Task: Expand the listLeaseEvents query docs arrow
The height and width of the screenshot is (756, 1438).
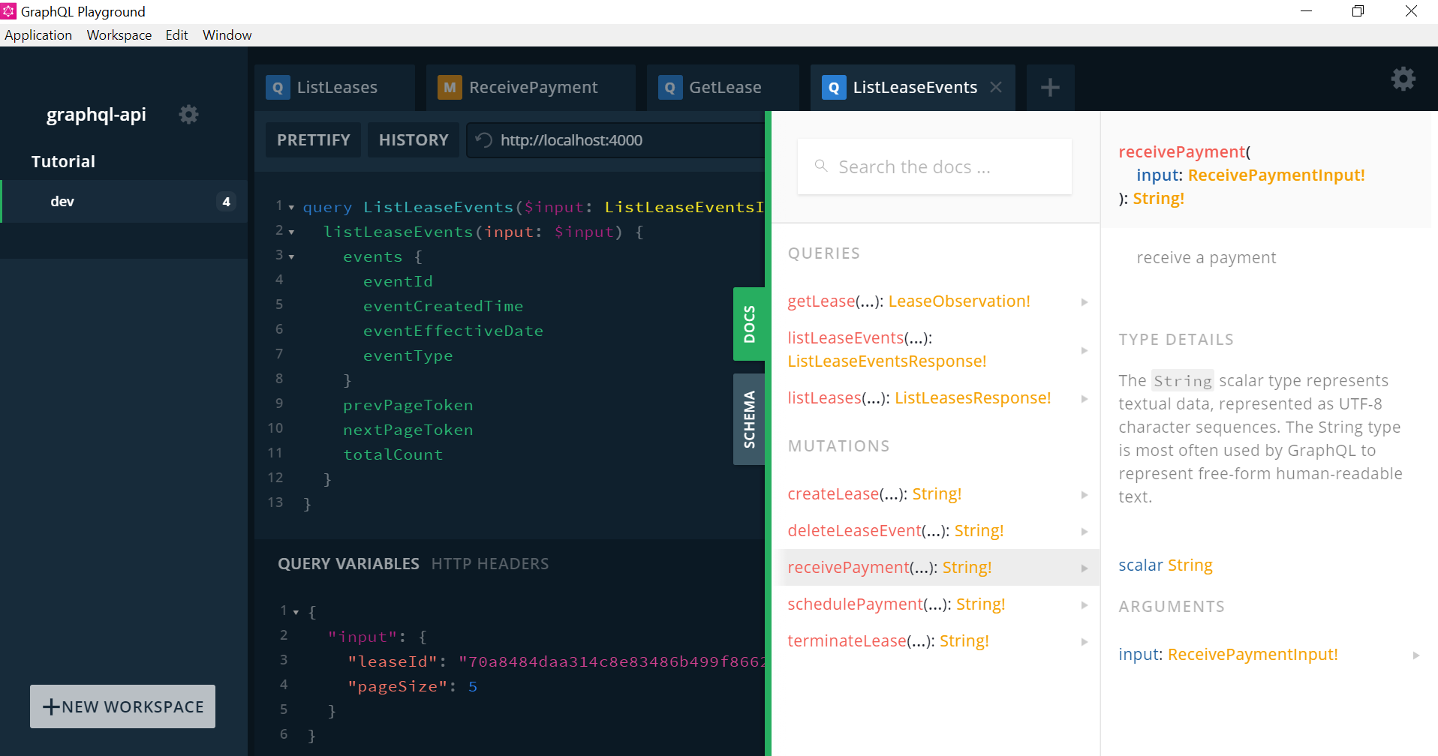Action: click(1085, 350)
